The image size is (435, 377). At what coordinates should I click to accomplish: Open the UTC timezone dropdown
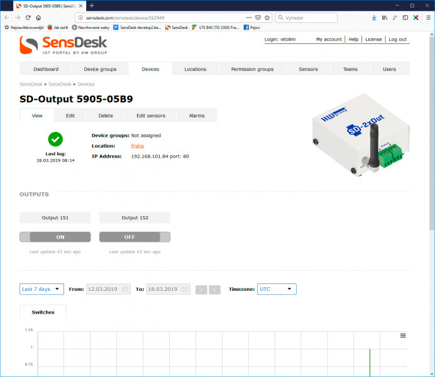click(x=277, y=289)
